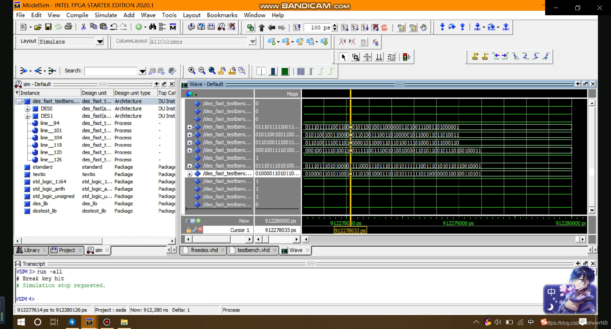Click the Zoom Full icon
The image size is (611, 329).
(x=212, y=71)
